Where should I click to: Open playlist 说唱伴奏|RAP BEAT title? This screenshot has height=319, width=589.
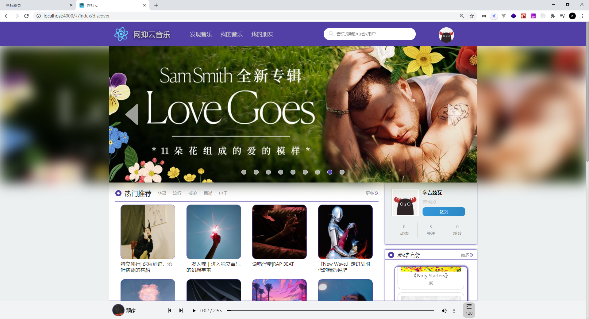[273, 264]
